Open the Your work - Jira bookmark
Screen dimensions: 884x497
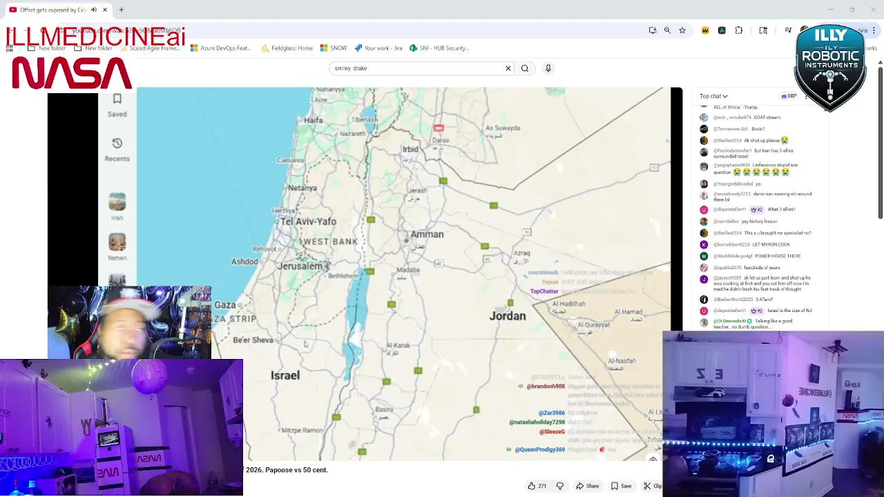378,48
